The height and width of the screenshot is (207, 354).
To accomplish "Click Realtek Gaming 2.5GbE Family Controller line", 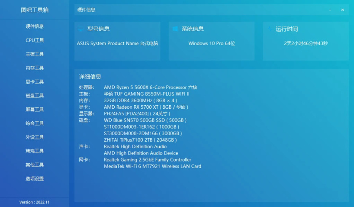I will pyautogui.click(x=148, y=159).
